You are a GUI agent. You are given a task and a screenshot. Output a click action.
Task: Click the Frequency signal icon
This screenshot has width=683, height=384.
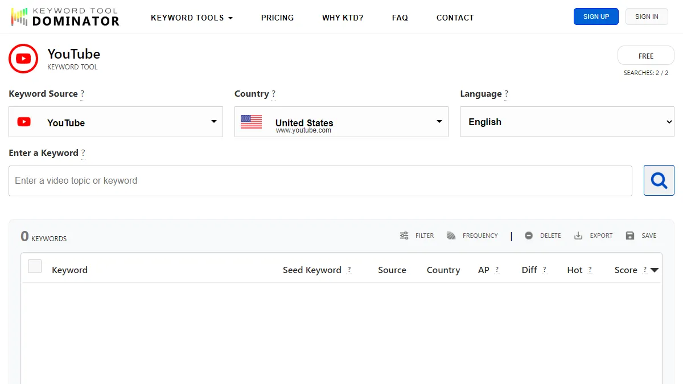451,236
